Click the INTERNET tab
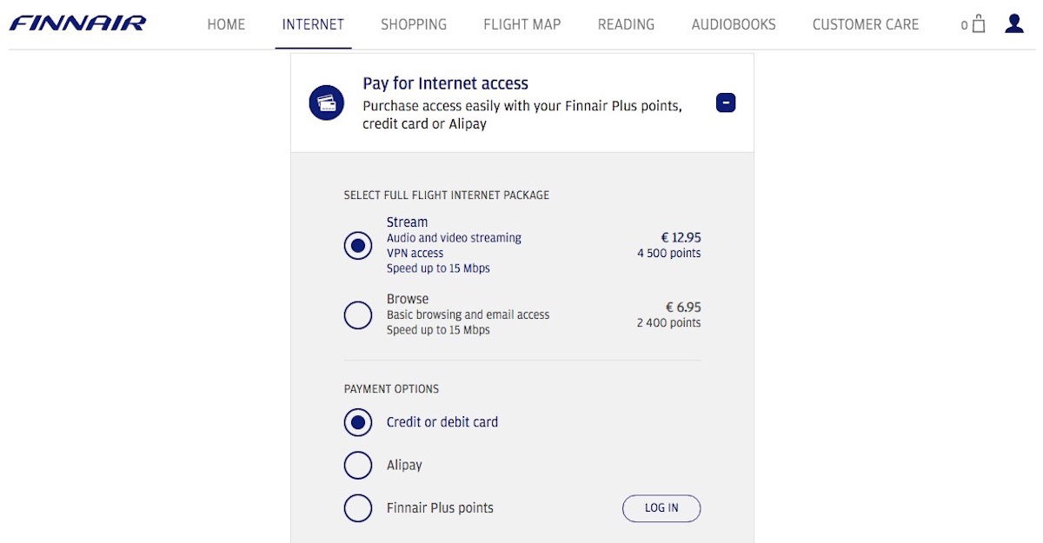This screenshot has width=1043, height=543. coord(313,24)
